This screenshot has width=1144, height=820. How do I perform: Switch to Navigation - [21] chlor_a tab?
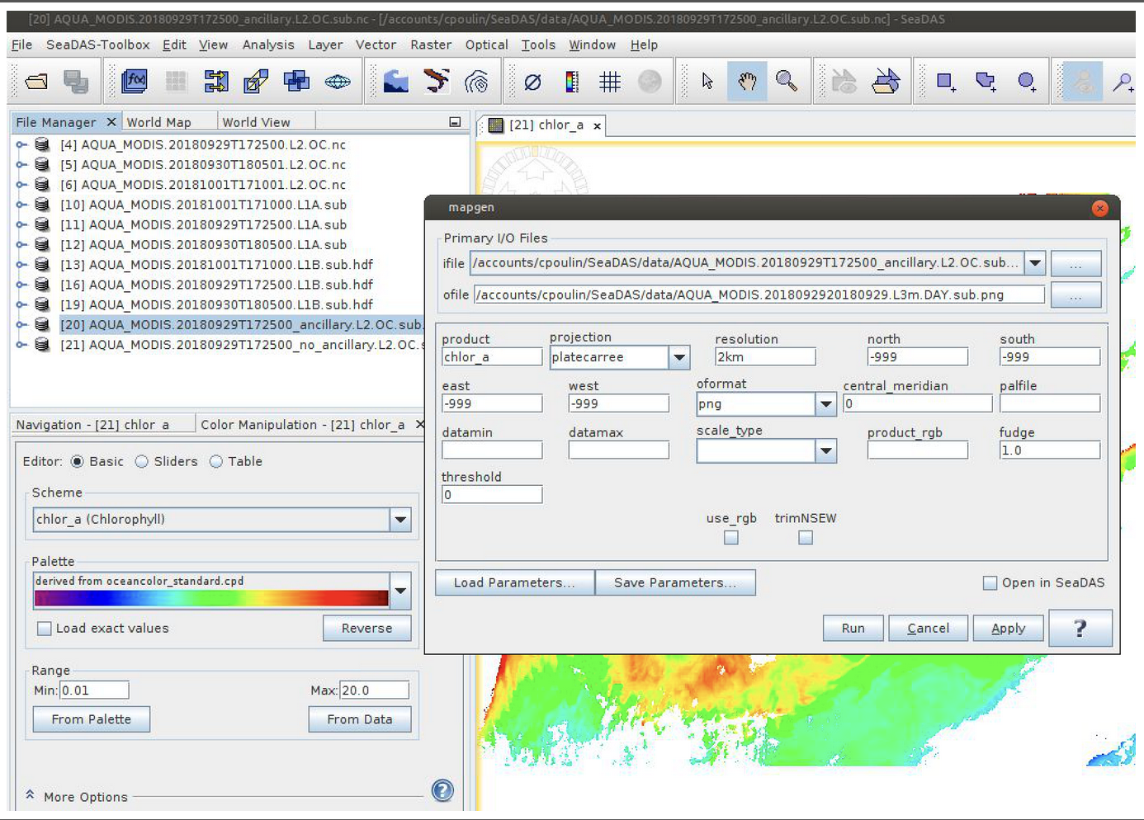(x=92, y=425)
